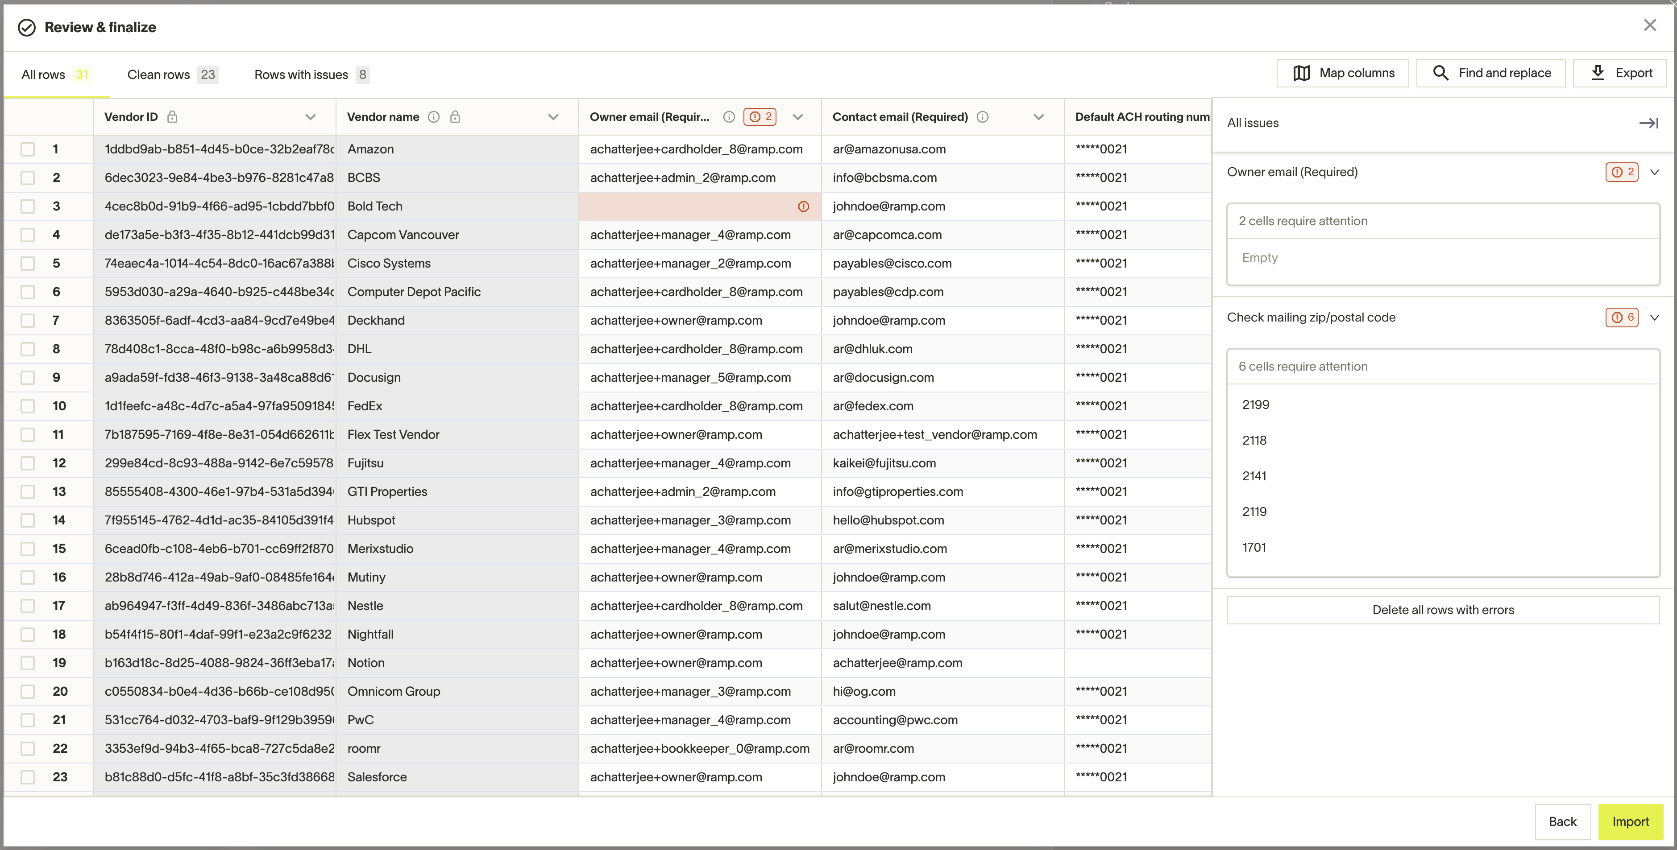Click the GTI Properties vendor name cell
This screenshot has height=850, width=1677.
(x=457, y=491)
